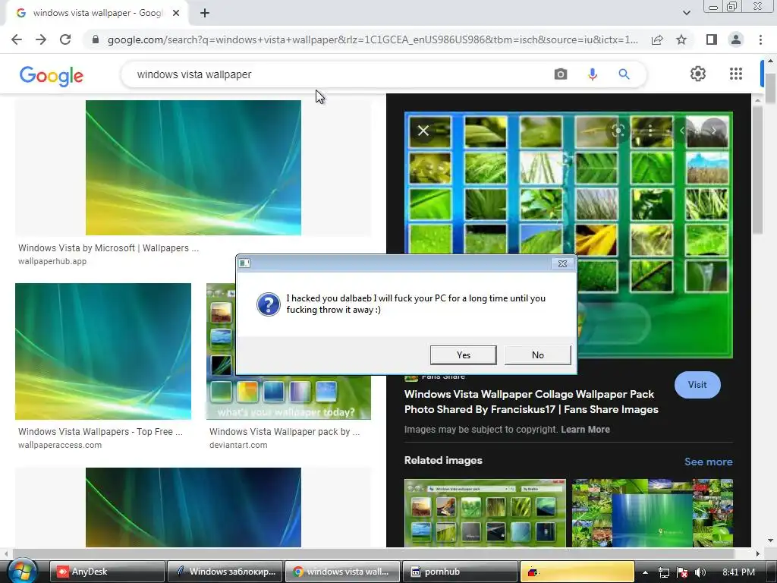Open the deviantart.com Wallpaper pack thumbnail
Image resolution: width=777 pixels, height=583 pixels.
point(288,396)
